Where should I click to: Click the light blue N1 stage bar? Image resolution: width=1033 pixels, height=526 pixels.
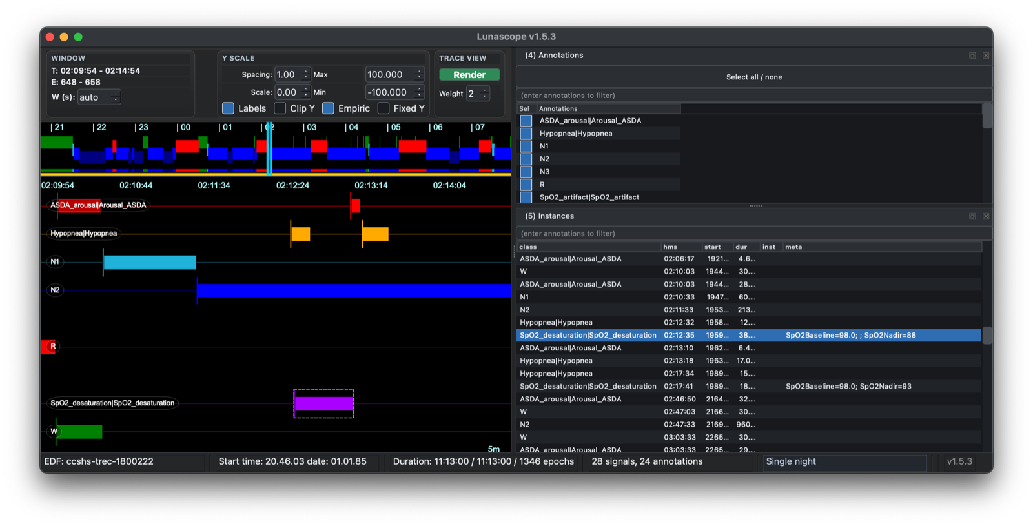150,262
